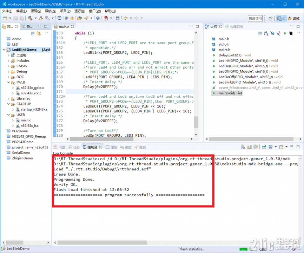Toggle word wrap in console

[256, 147]
